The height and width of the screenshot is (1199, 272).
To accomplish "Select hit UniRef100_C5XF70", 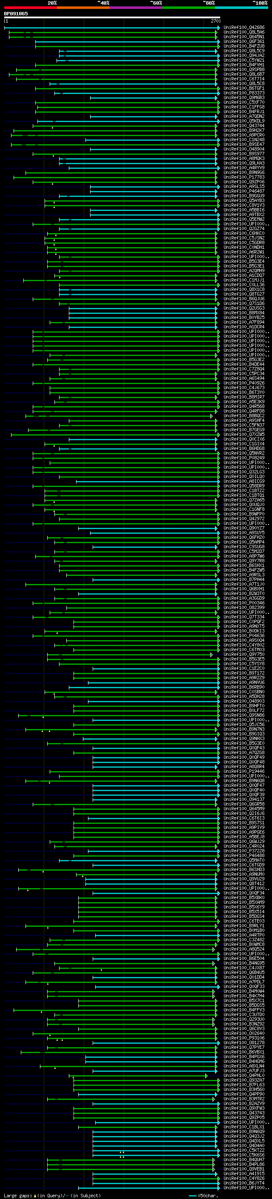I will (x=244, y=103).
